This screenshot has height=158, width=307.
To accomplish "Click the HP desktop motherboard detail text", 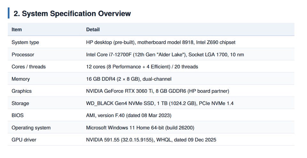I will 161,42.
